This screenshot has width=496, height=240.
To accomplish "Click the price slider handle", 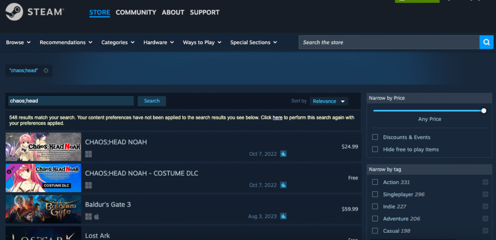I will 484,111.
